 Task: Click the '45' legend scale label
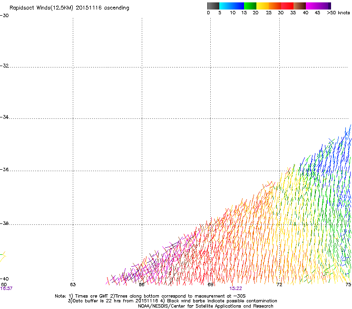[317, 13]
